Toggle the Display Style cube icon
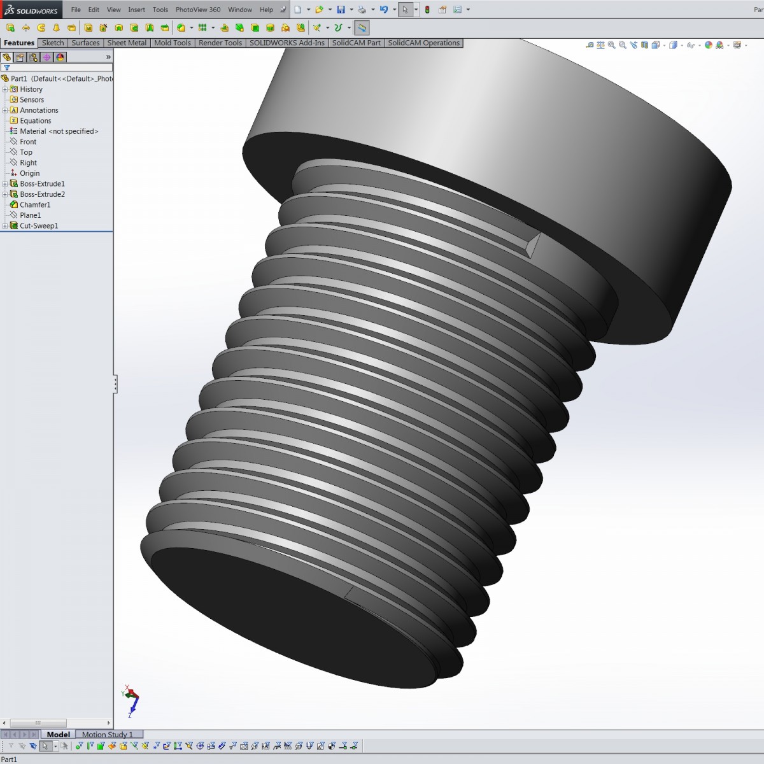 click(672, 46)
